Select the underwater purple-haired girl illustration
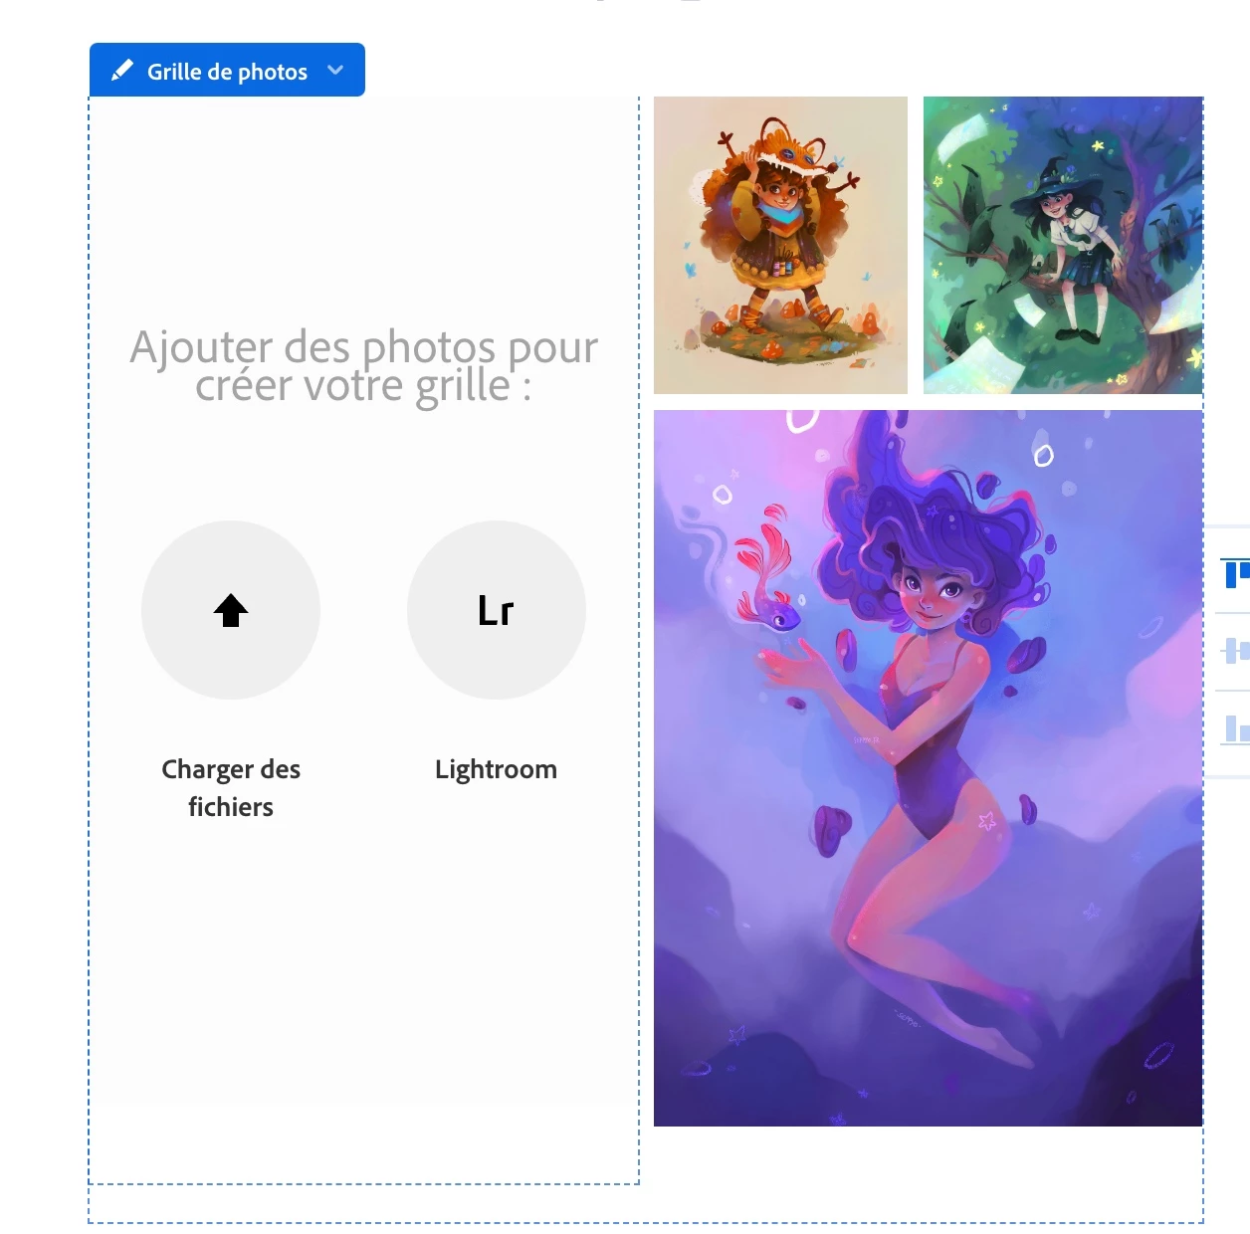 click(928, 768)
